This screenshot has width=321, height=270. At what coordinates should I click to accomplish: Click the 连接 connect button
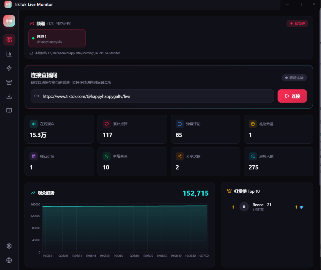click(292, 96)
